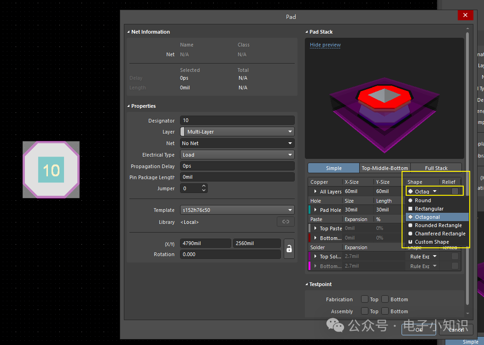Choose Octagonal in the shape list
The image size is (484, 345).
tap(437, 217)
